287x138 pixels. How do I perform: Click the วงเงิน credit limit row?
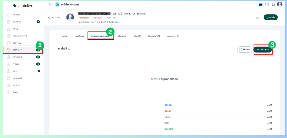point(218,117)
